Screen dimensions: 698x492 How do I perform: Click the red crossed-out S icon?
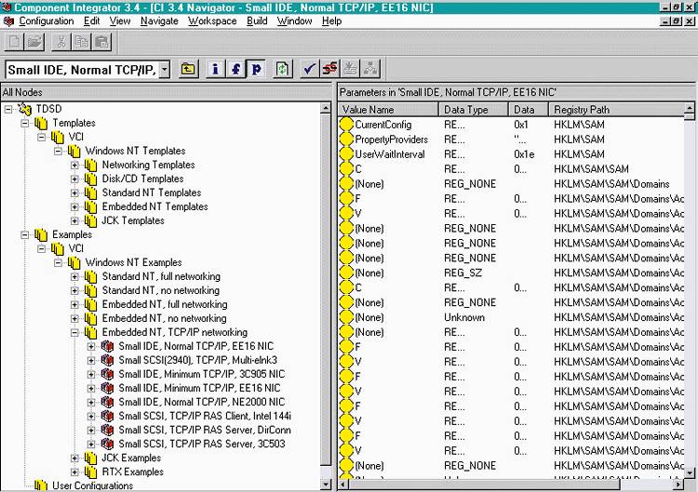(x=329, y=69)
